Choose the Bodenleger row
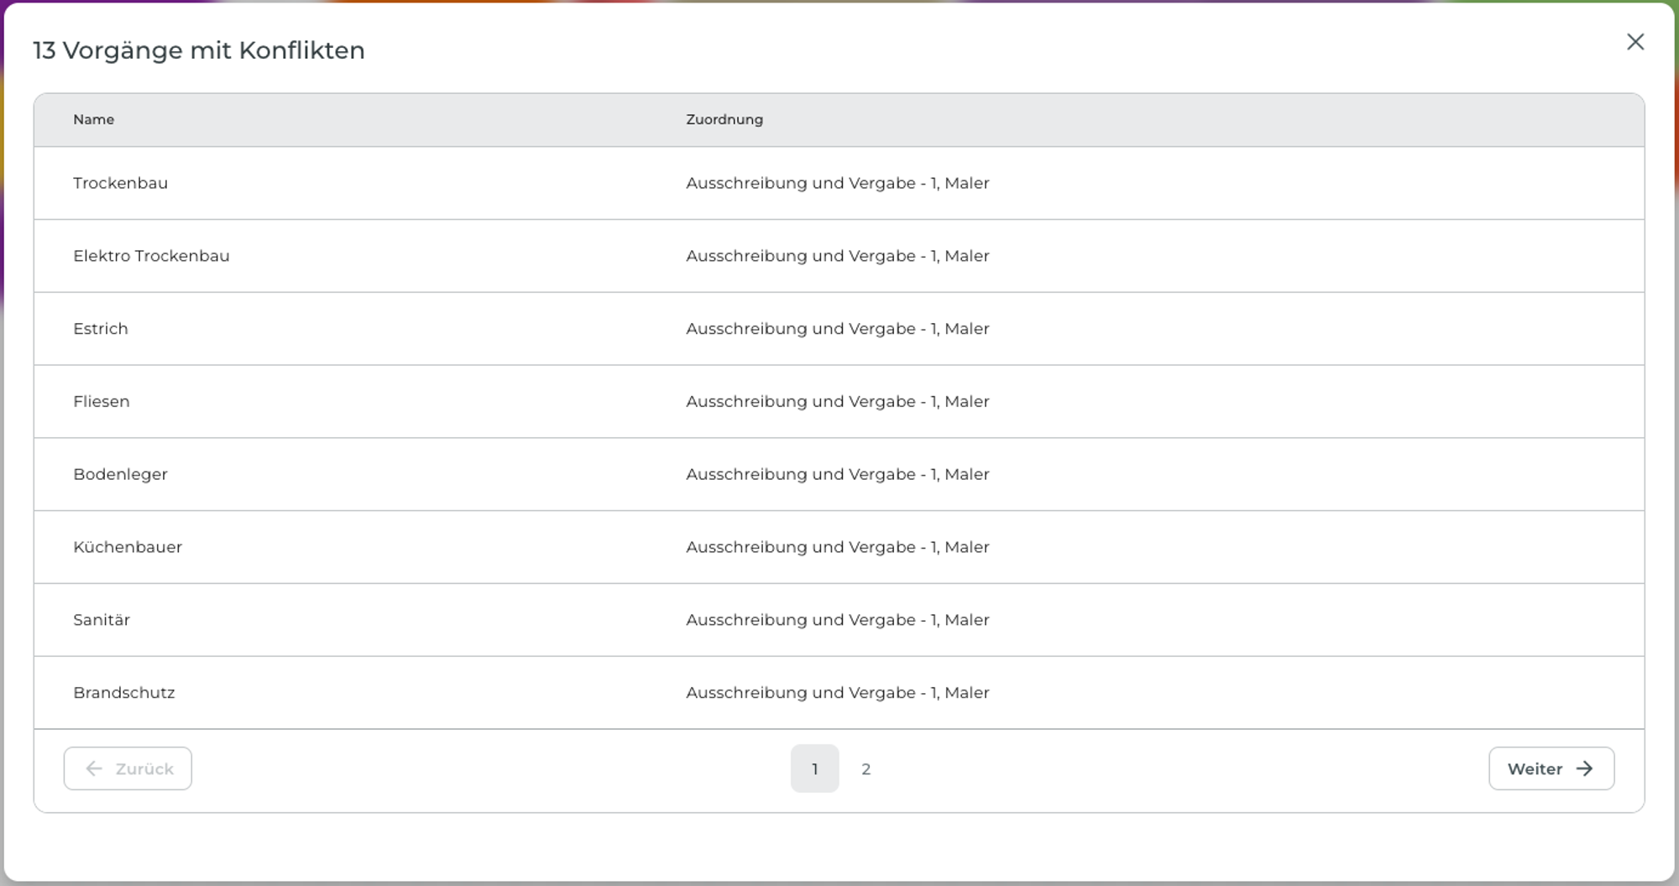 click(x=839, y=474)
